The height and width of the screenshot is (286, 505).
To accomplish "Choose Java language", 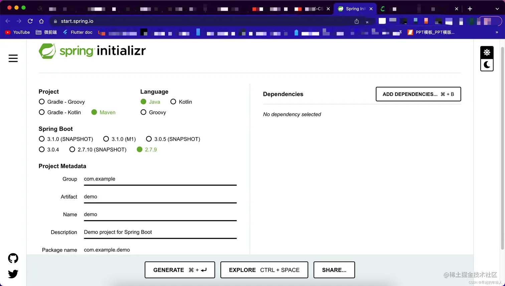I will tap(150, 102).
